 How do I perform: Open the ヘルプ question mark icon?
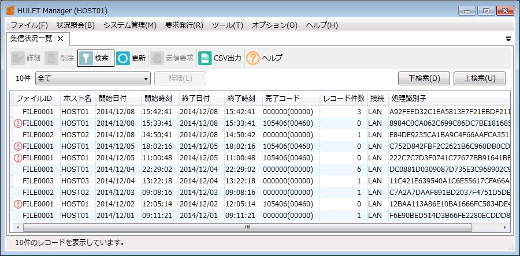(x=253, y=58)
